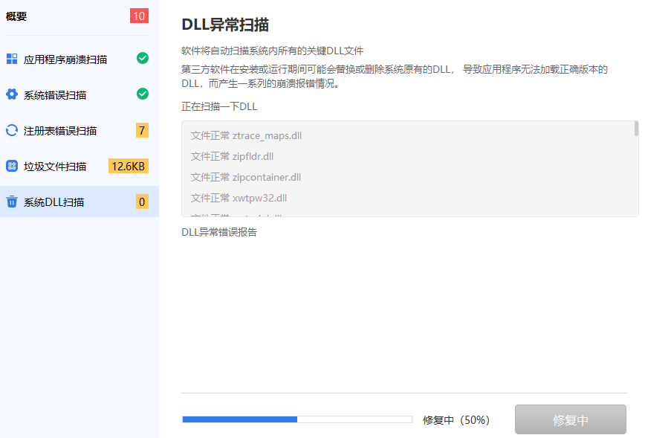Click green checkmark beside 应用程序崩溃扫描
The height and width of the screenshot is (438, 645).
[x=143, y=58]
